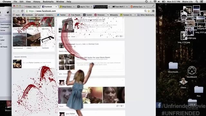Switch to the Johnny Cash tab

pyautogui.click(x=137, y=6)
